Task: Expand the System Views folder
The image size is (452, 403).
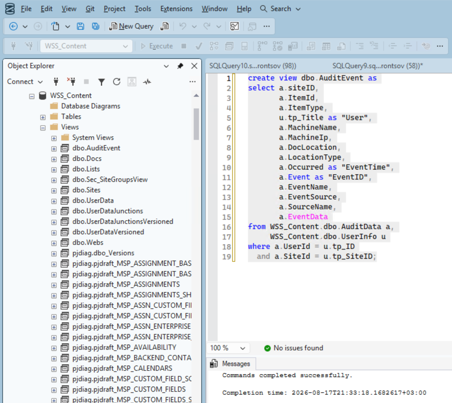Action: pos(54,138)
